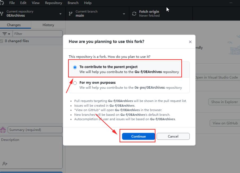Click the branch icon beside Current branch
The height and width of the screenshot is (173, 240).
(x=71, y=14)
